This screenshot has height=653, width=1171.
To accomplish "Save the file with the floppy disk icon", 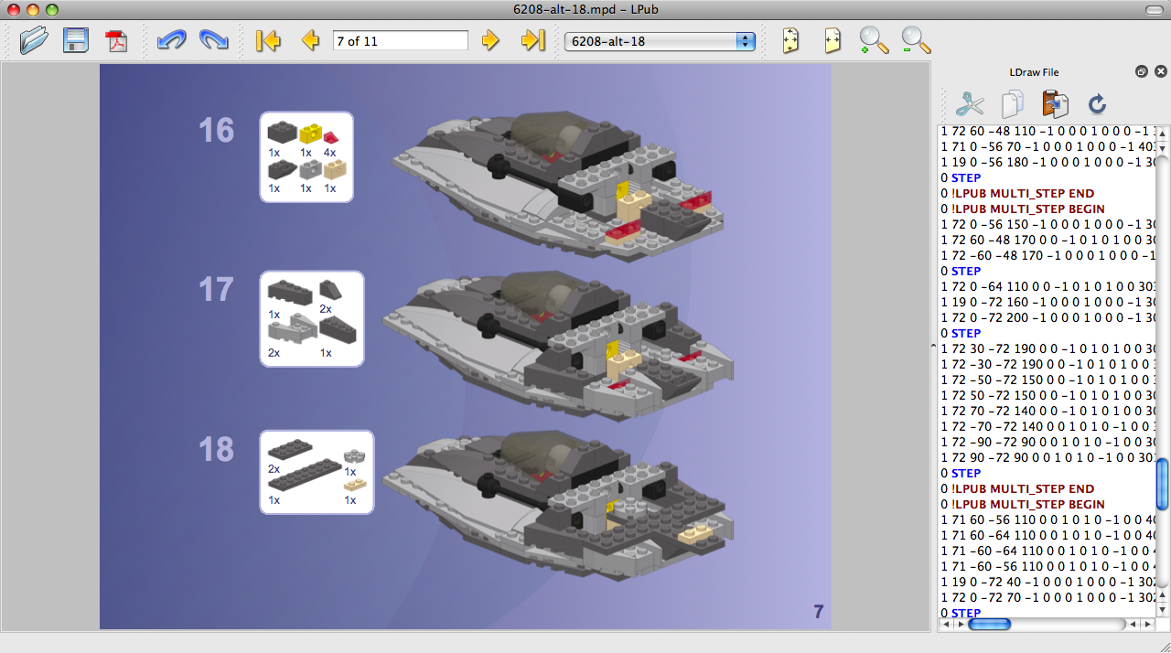I will point(75,40).
